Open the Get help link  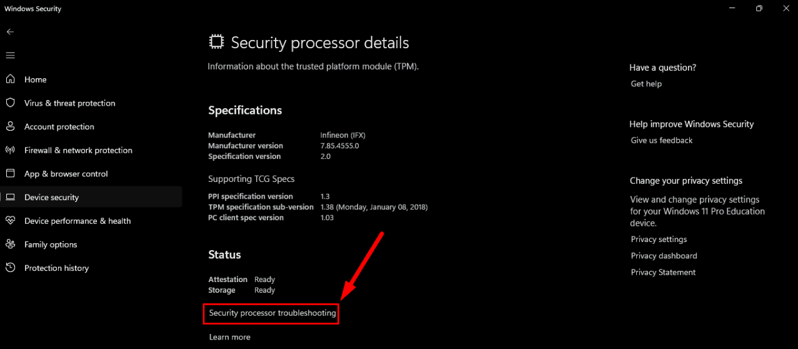[x=646, y=84]
